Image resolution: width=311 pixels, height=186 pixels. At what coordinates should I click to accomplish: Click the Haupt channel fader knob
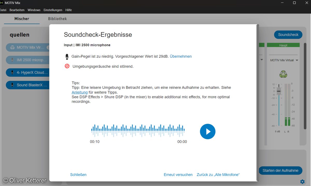click(x=279, y=91)
